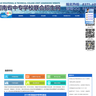Image resolution: width=96 pixels, height=96 pixels.
Task: Open 新闻资讯 in the navigation bar
Action: 21,16
